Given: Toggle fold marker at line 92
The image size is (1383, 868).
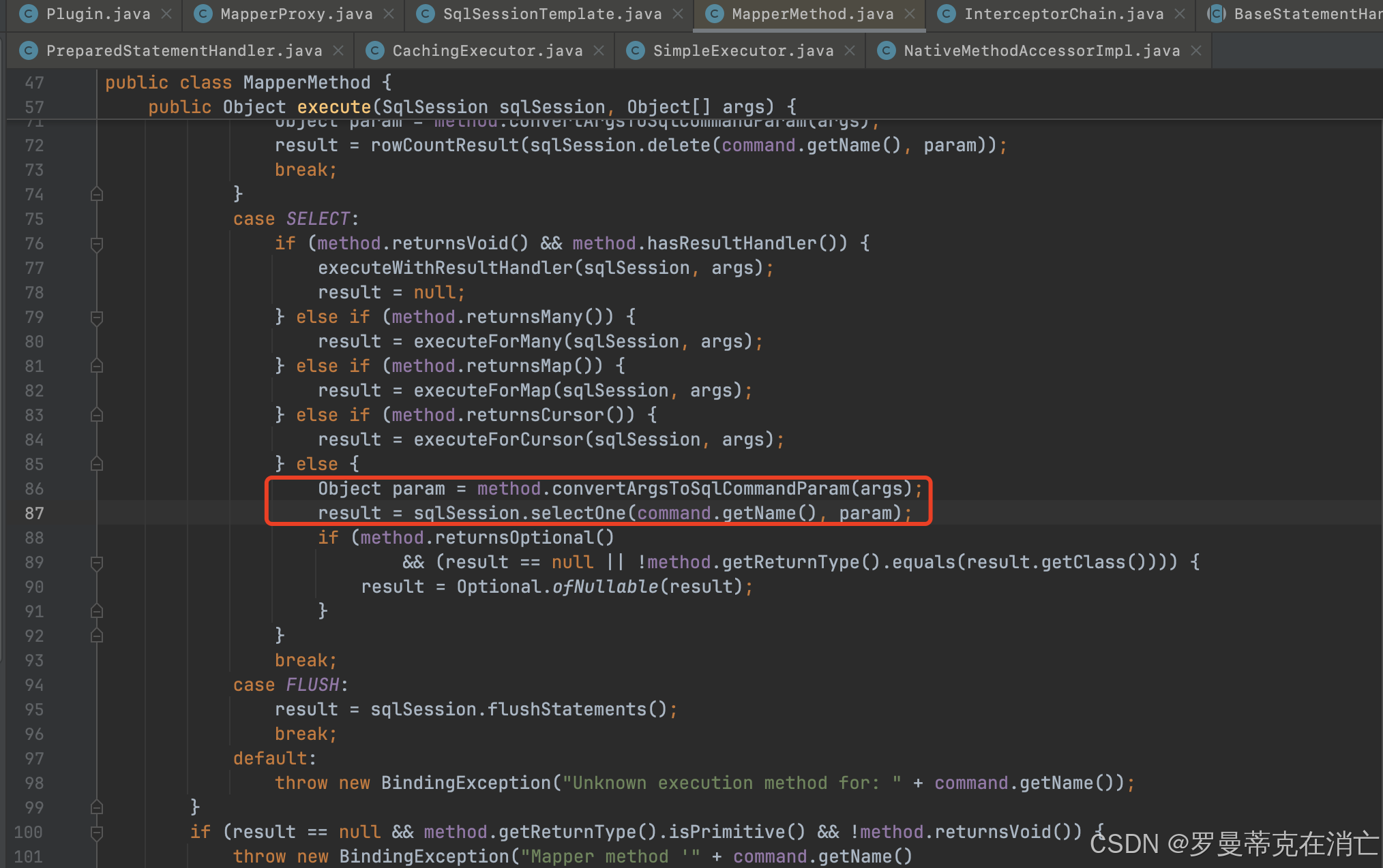Looking at the screenshot, I should pyautogui.click(x=97, y=636).
